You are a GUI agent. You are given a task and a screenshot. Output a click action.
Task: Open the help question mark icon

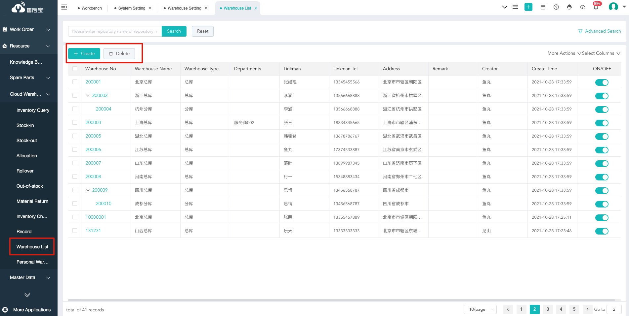pos(556,7)
